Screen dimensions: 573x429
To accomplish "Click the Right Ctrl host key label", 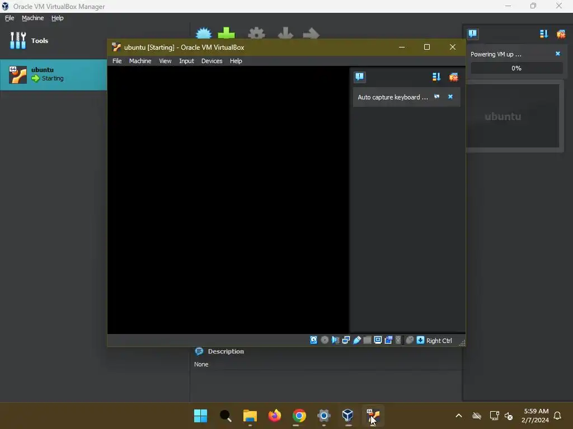I will [x=439, y=340].
